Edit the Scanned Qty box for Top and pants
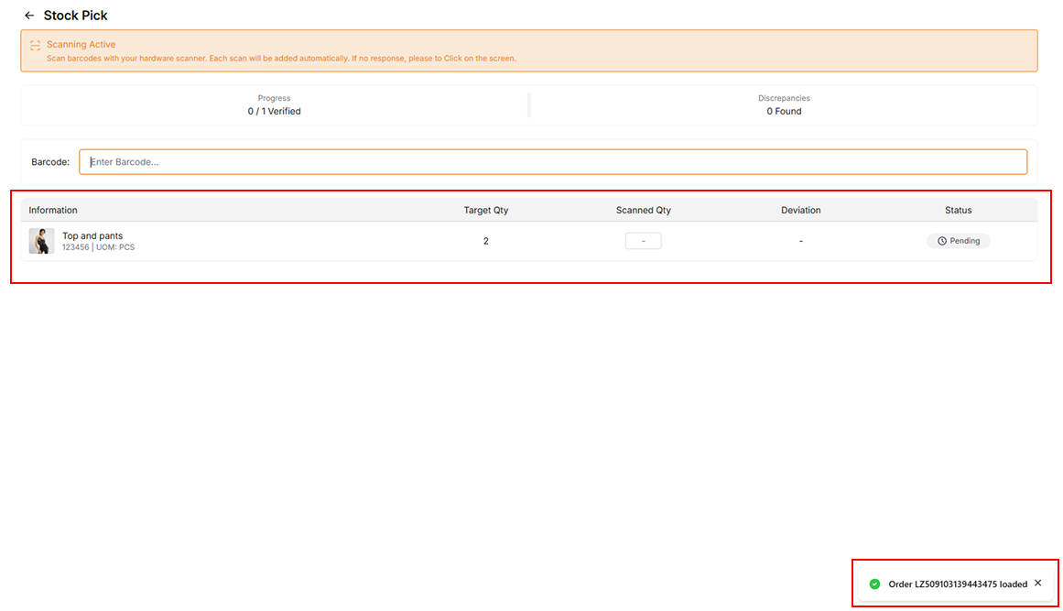Screen dimensions: 1063x611 (643, 241)
